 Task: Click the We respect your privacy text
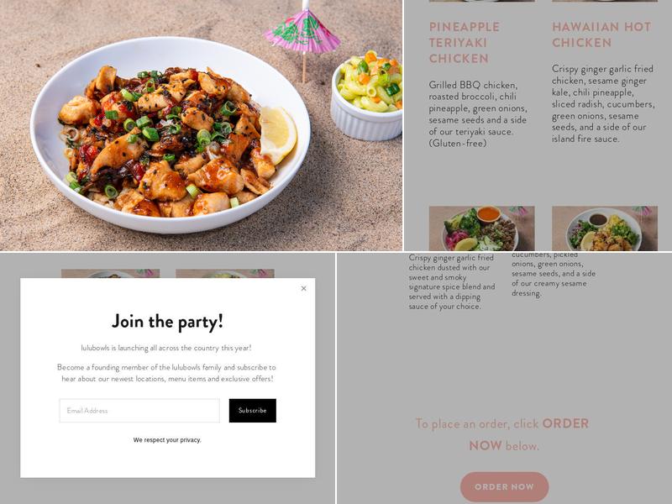(x=167, y=439)
